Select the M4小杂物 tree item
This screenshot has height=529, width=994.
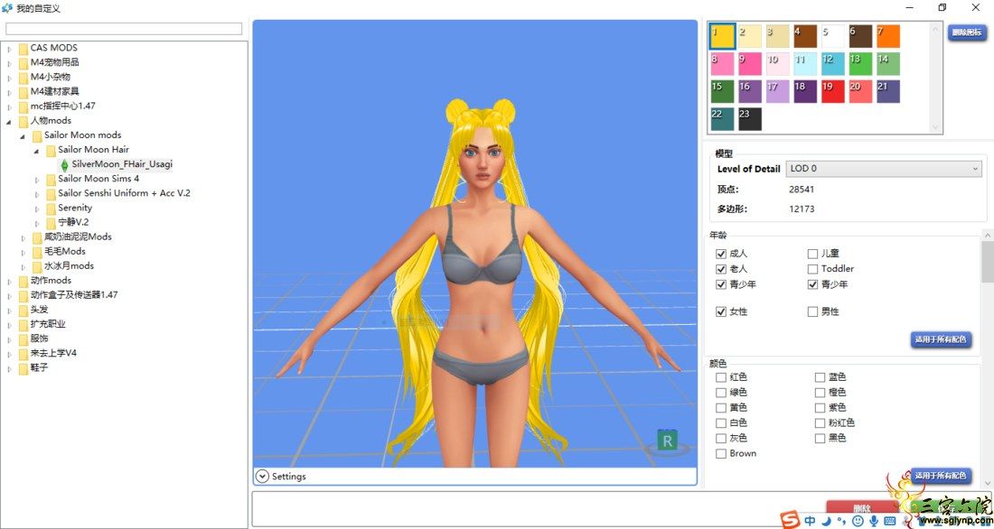point(50,78)
